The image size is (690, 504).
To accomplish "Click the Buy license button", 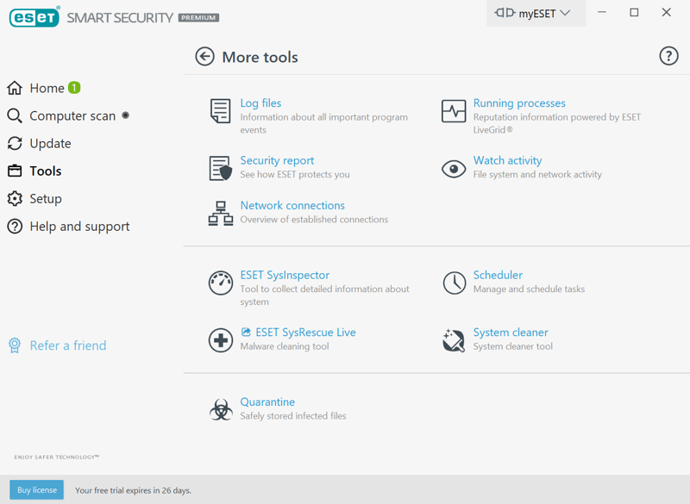I will click(37, 489).
